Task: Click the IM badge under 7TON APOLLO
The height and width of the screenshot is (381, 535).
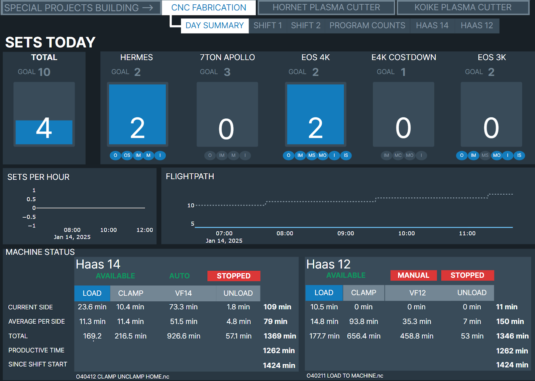Action: point(221,156)
